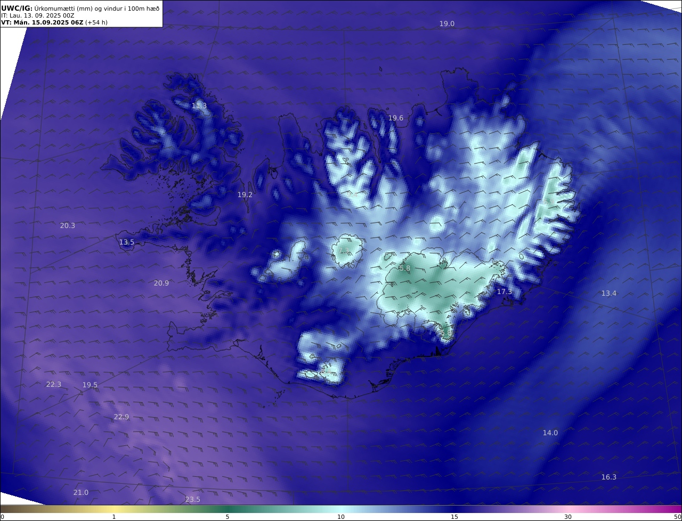
Task: Click the 21.0 value label on the map
Action: pyautogui.click(x=80, y=493)
